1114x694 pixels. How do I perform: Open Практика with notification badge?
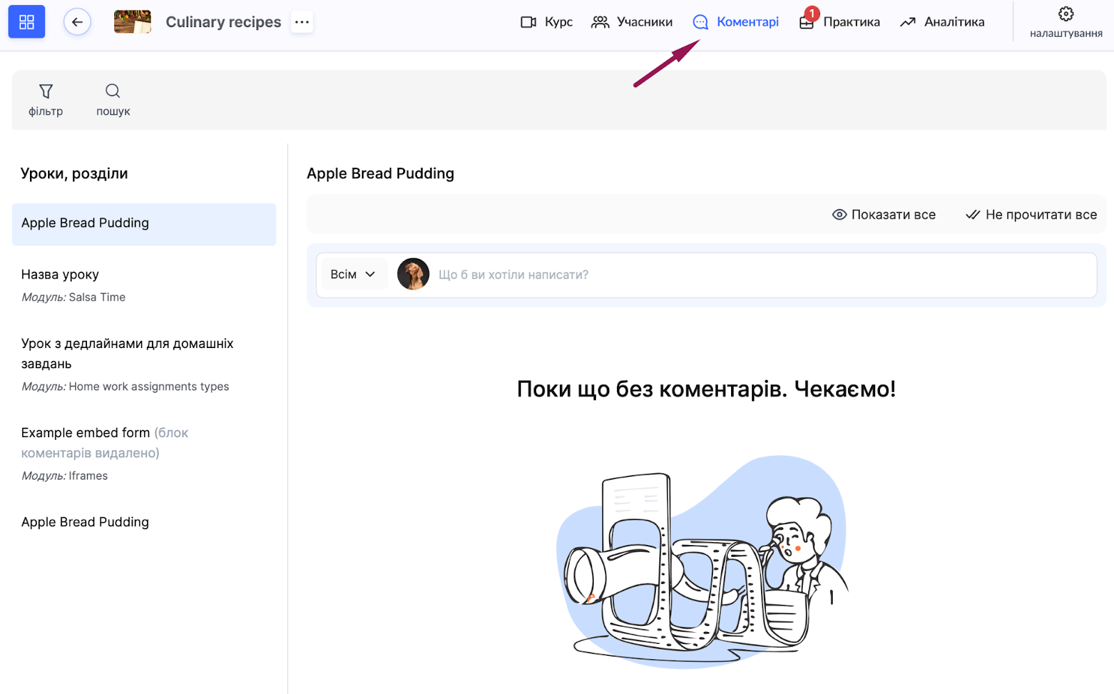(840, 22)
